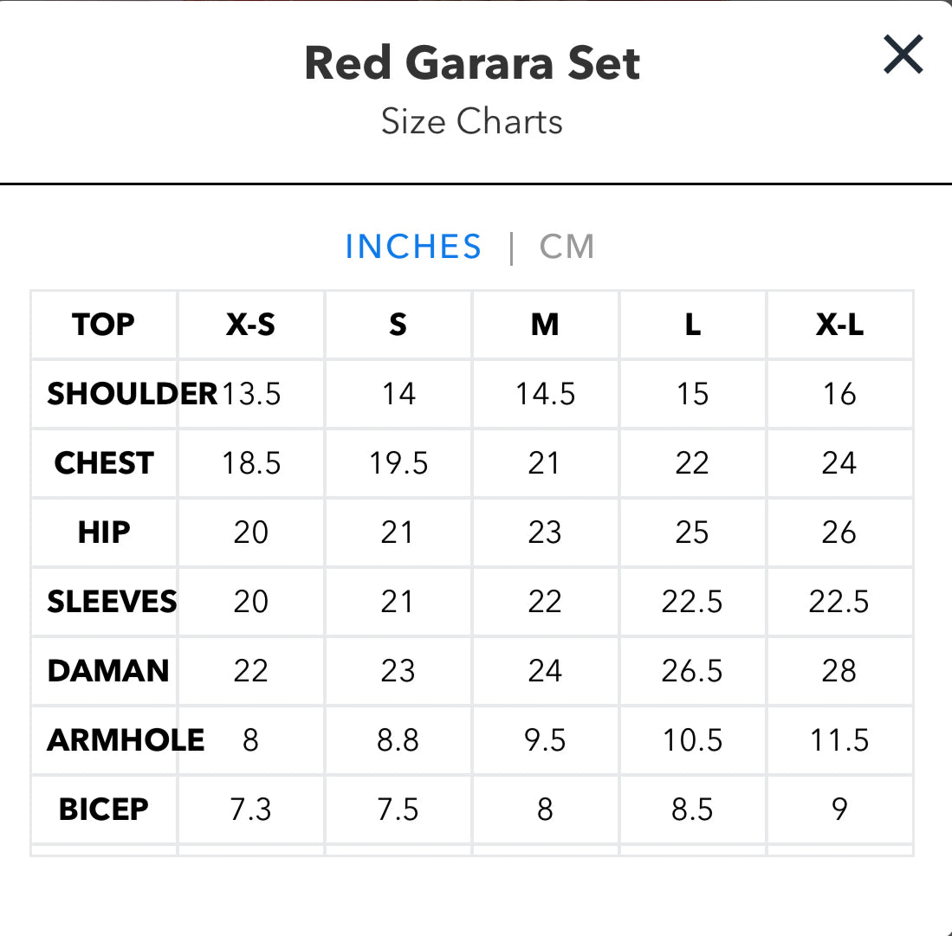The image size is (952, 936).
Task: Click the L size column header
Action: (x=692, y=325)
